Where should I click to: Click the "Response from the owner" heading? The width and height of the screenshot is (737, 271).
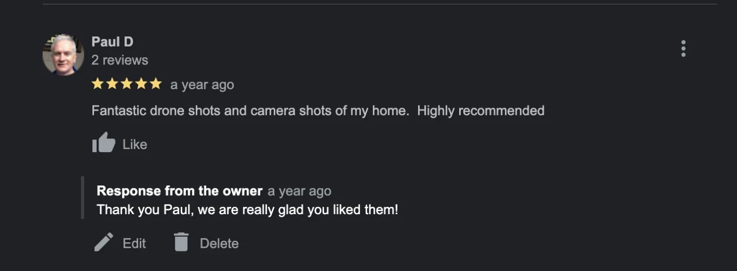pyautogui.click(x=179, y=191)
